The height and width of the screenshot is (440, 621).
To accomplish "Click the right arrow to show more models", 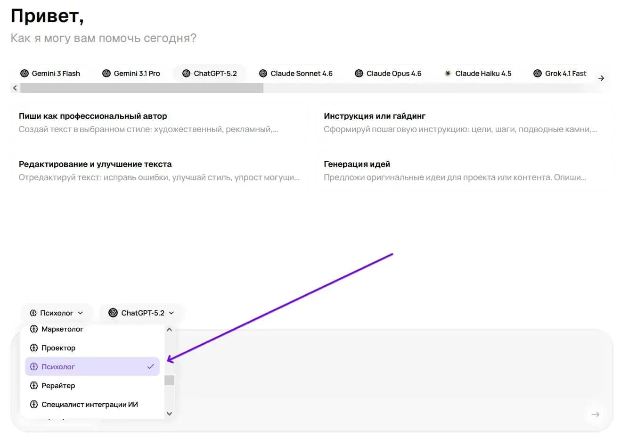I will point(601,78).
